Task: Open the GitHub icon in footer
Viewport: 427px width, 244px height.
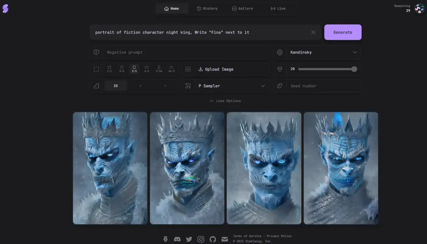Action: click(x=213, y=239)
